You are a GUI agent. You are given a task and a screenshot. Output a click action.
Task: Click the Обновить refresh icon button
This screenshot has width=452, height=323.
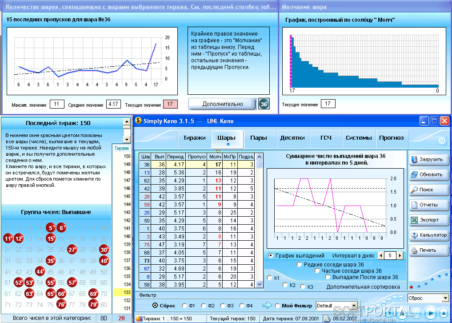(x=429, y=175)
